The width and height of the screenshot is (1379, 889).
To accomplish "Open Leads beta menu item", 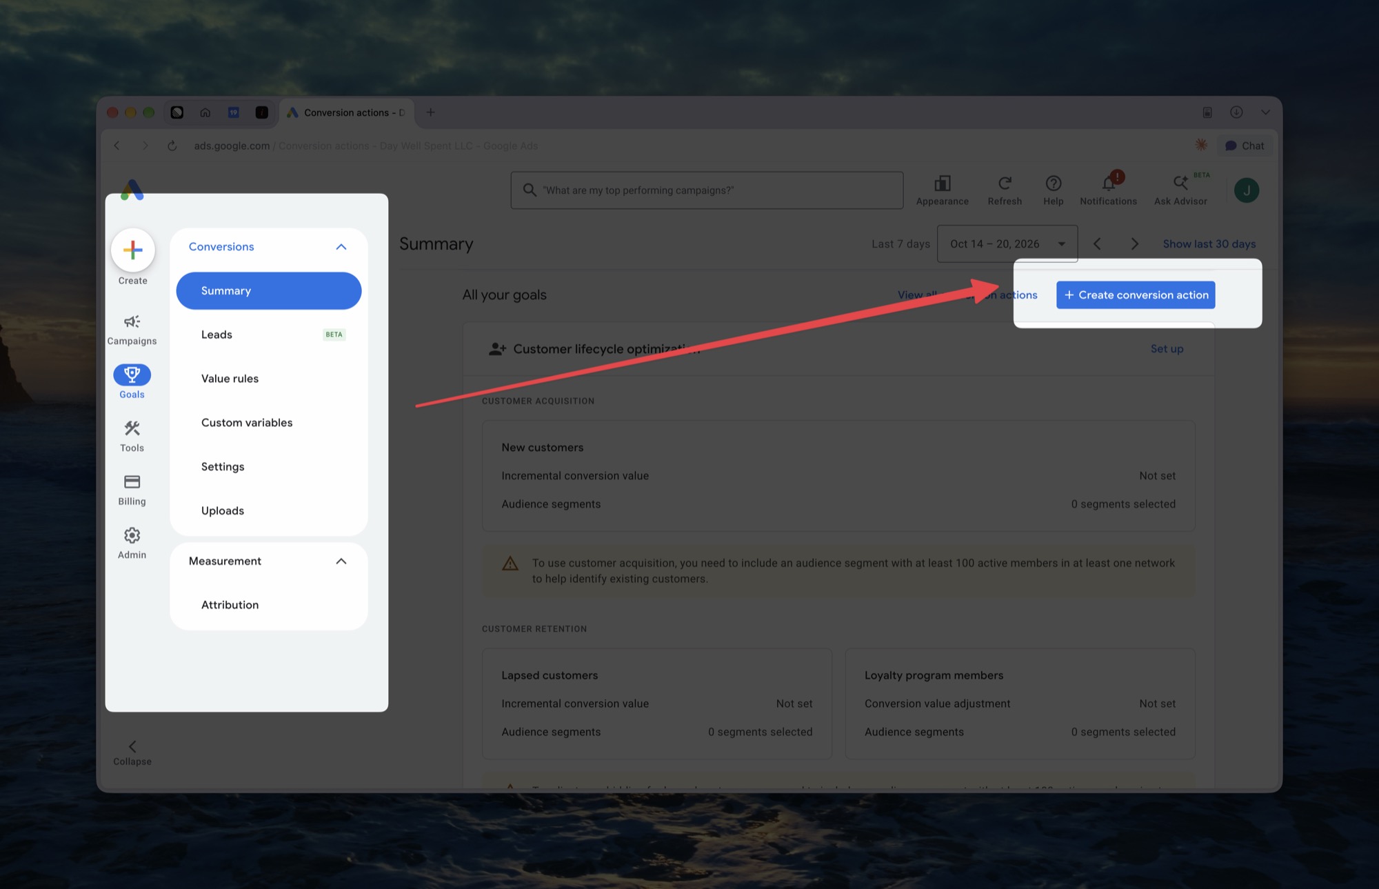I will tap(269, 335).
